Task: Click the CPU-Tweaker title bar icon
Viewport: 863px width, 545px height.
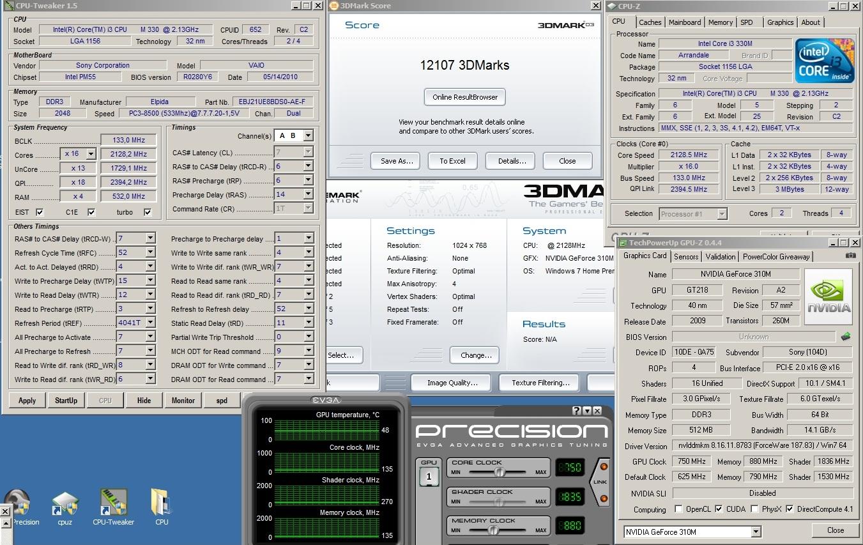Action: click(8, 6)
